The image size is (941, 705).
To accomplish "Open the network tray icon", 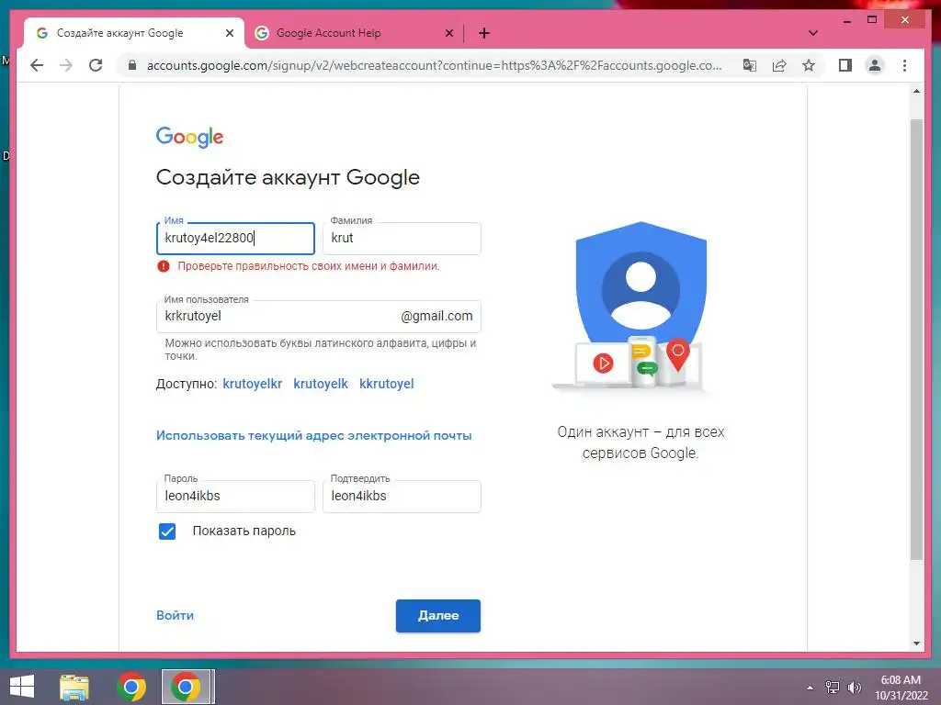I will (832, 688).
